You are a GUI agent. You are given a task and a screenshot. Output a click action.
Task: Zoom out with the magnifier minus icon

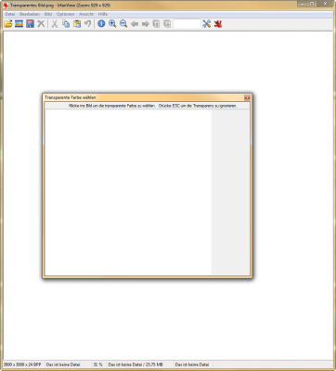tap(123, 24)
